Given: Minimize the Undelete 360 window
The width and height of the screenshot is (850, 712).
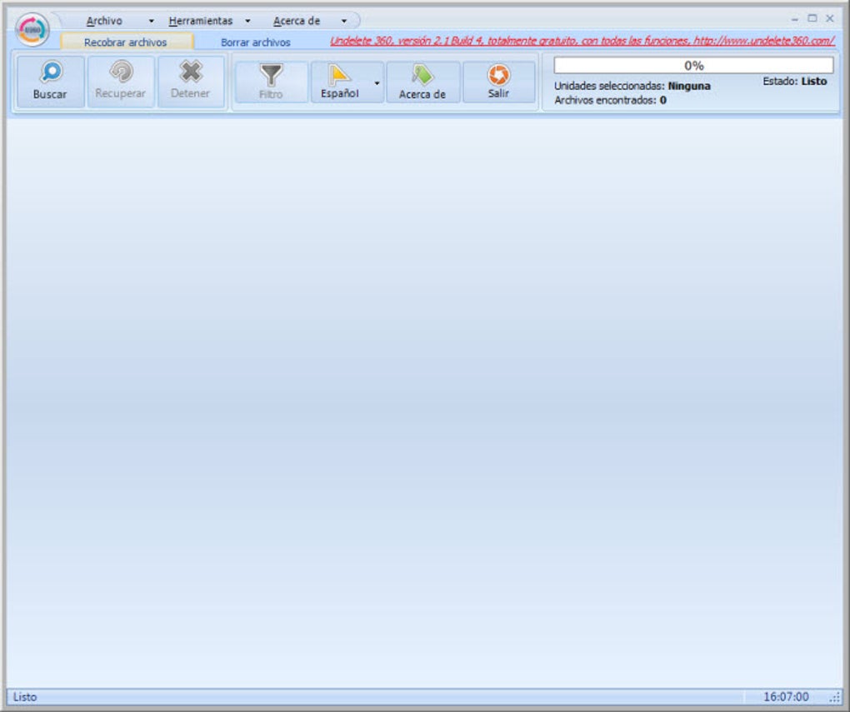Looking at the screenshot, I should click(x=795, y=19).
